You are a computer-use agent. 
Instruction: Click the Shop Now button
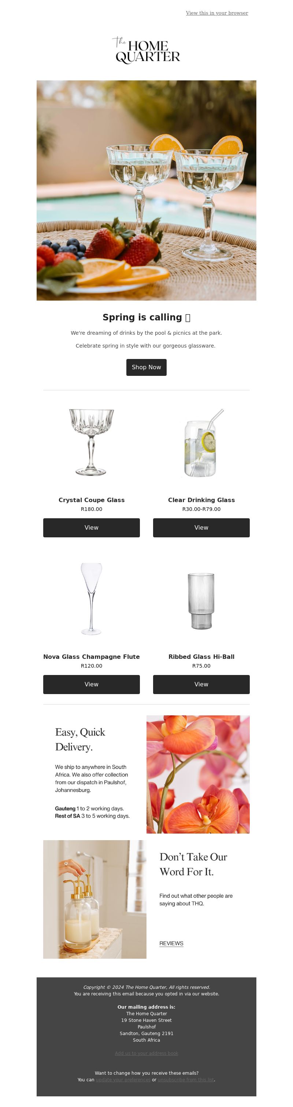(146, 367)
